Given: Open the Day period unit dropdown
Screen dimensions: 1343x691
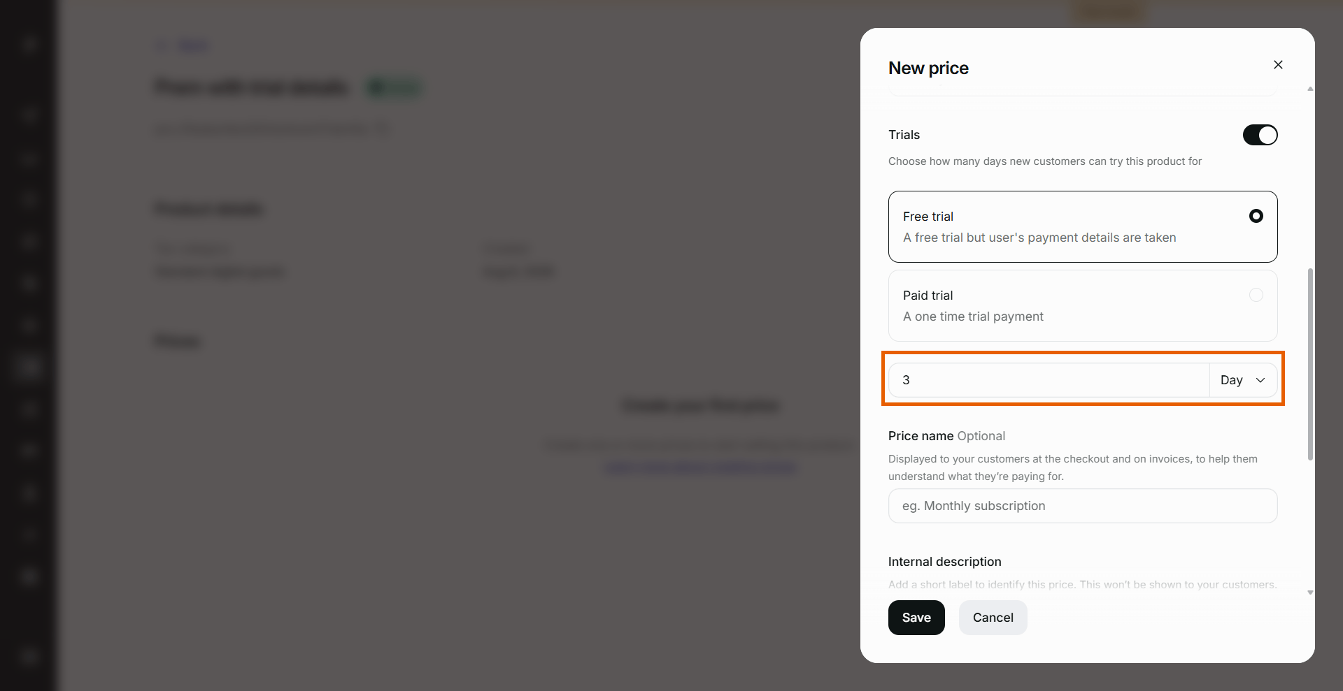Looking at the screenshot, I should (x=1243, y=380).
